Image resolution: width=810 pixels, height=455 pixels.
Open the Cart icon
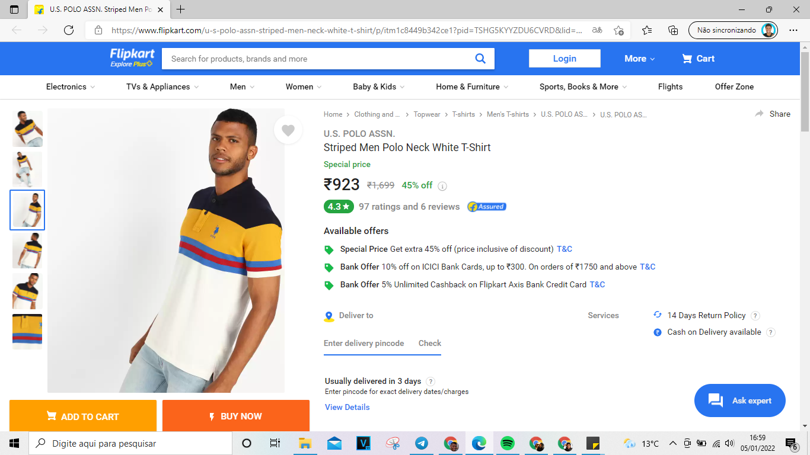[x=687, y=59]
